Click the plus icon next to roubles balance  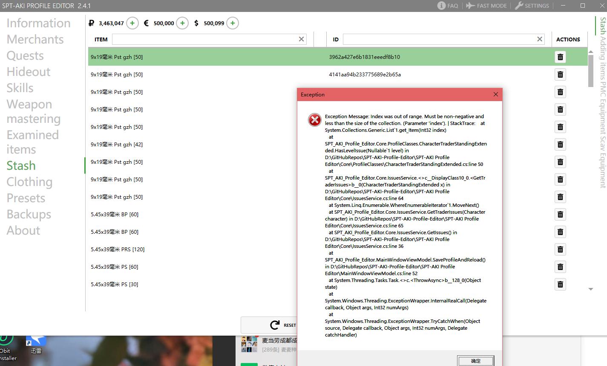click(x=132, y=23)
